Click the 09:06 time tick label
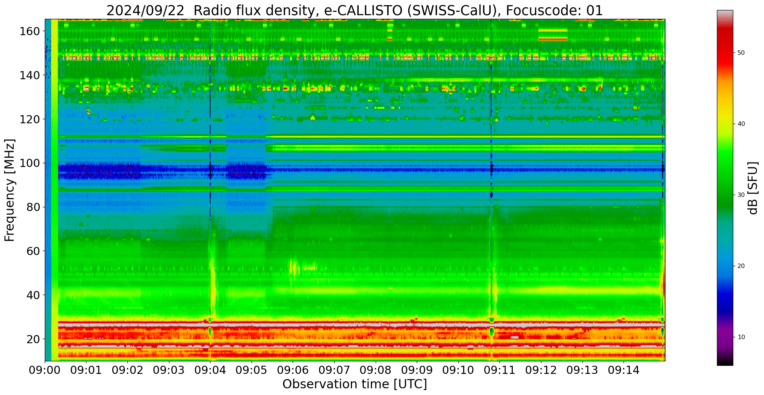 [x=293, y=371]
